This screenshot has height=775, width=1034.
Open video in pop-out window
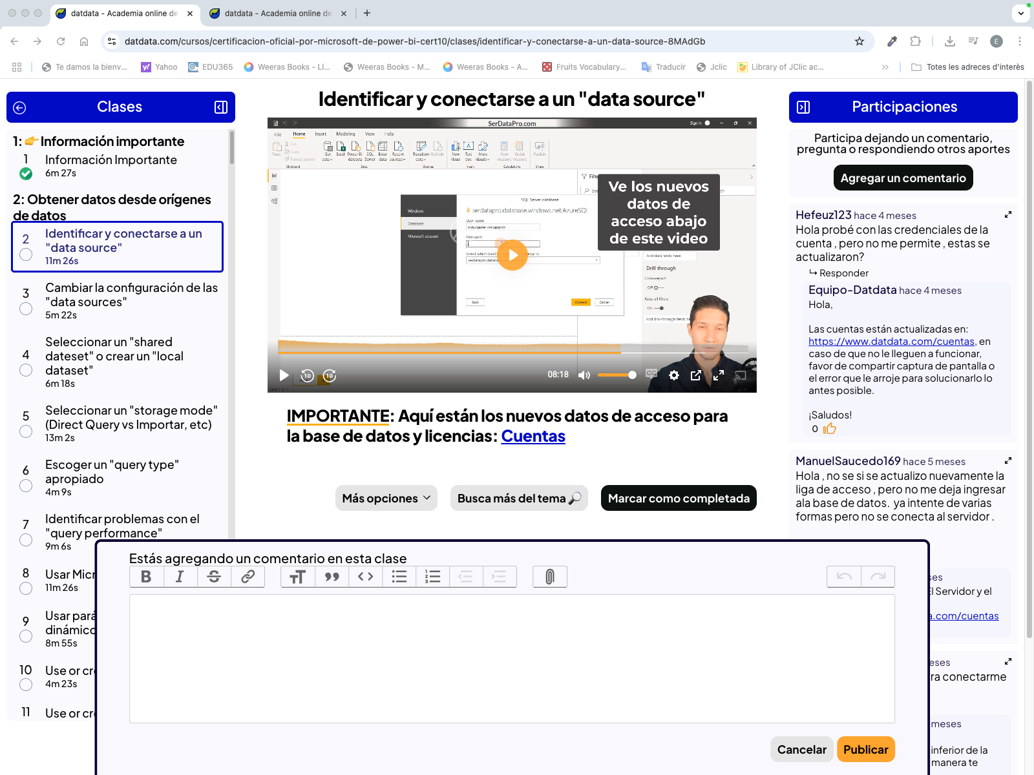[696, 375]
